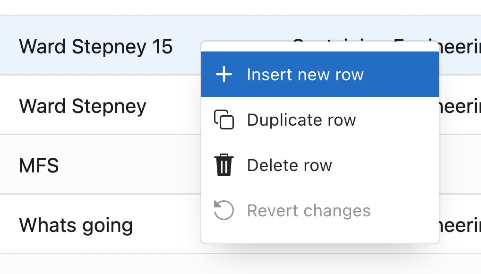Viewport: 481px width, 274px height.
Task: Select the "Ward Stepney 15" name cell
Action: click(x=95, y=46)
